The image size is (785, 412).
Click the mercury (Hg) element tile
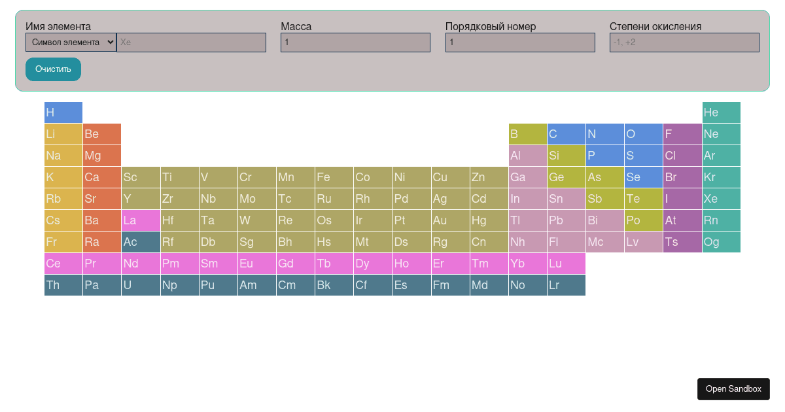click(x=489, y=220)
